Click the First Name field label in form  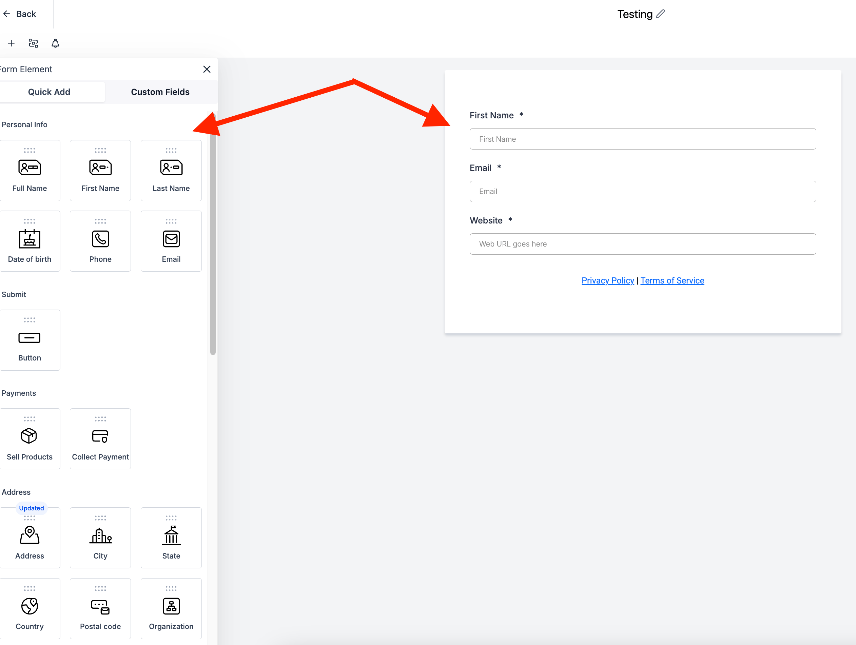tap(491, 115)
